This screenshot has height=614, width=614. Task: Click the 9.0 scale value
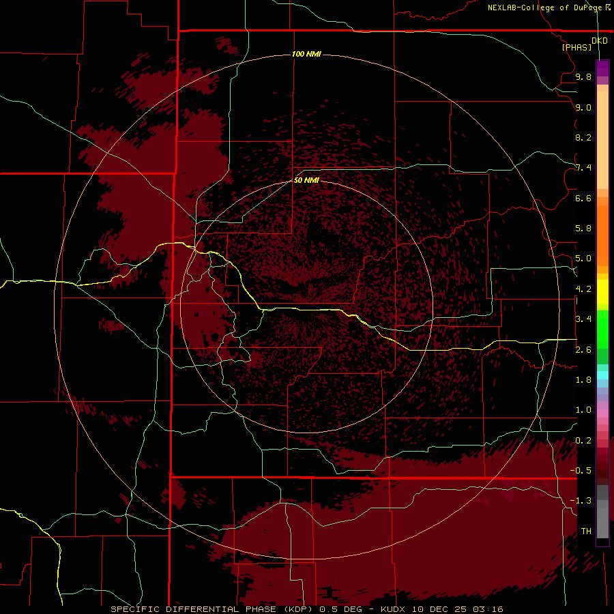(x=583, y=107)
